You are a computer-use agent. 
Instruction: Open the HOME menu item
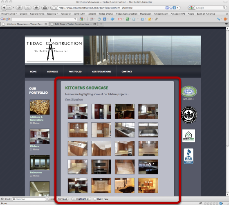tap(33, 72)
